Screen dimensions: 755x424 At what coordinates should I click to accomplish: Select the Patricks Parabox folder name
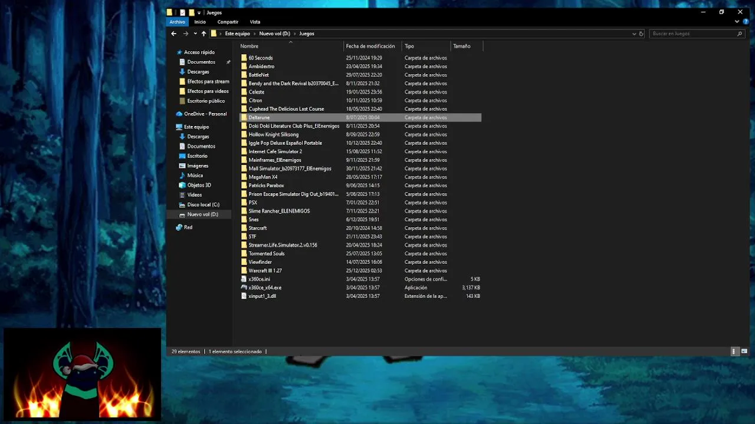coord(266,185)
